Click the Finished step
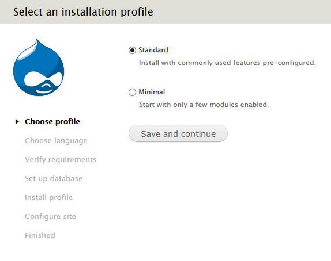 click(40, 235)
